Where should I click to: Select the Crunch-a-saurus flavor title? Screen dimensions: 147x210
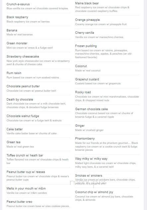pyautogui.click(x=18, y=4)
